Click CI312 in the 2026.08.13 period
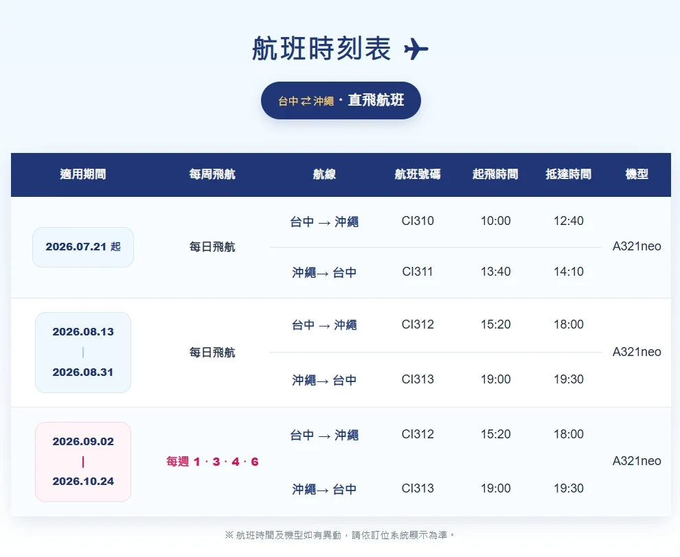 (418, 324)
